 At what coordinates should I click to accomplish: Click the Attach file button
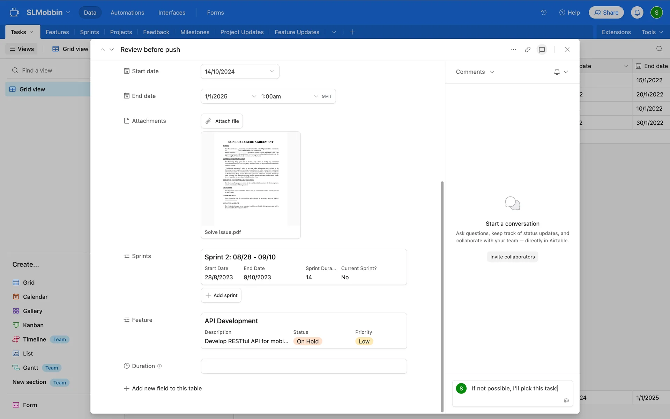pos(222,121)
